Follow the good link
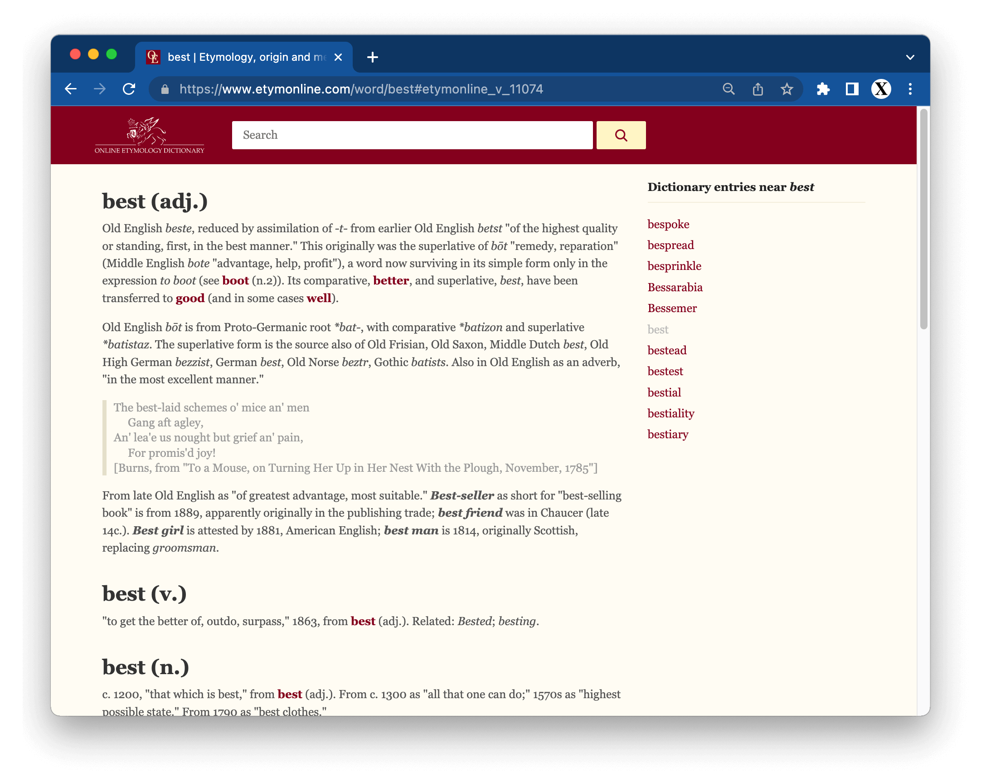981x783 pixels. click(190, 299)
